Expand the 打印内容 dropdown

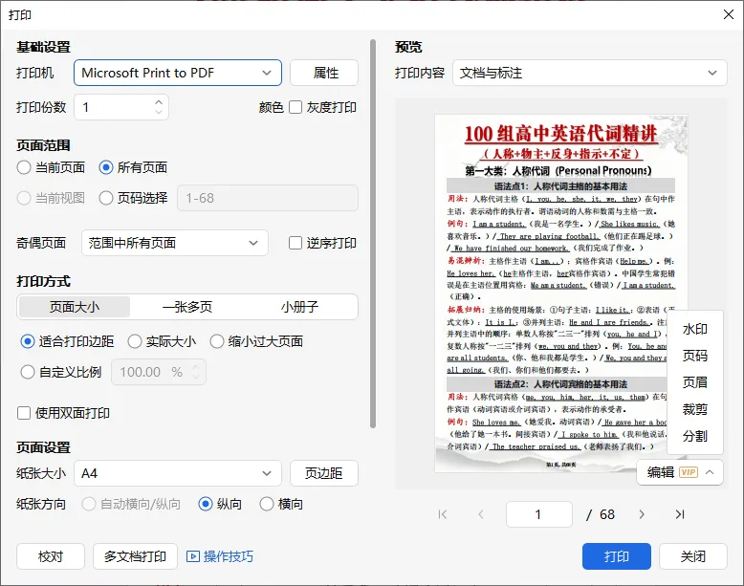coord(589,73)
